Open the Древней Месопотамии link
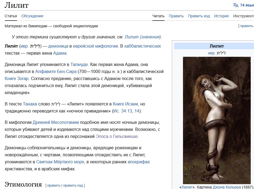 coord(56,122)
